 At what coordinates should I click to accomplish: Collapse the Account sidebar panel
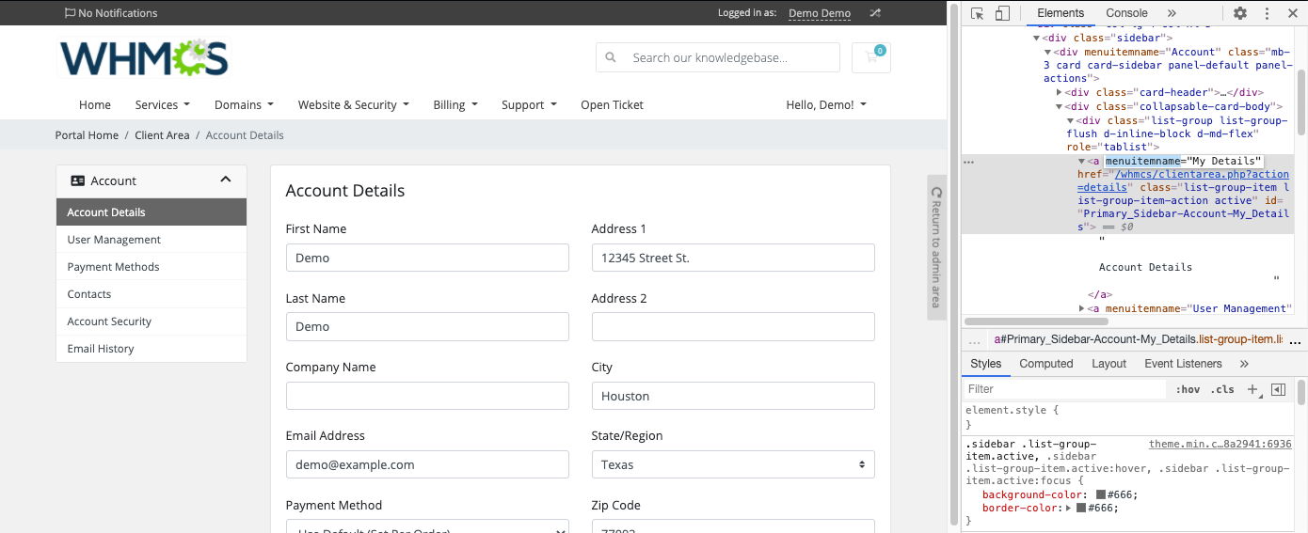[226, 180]
